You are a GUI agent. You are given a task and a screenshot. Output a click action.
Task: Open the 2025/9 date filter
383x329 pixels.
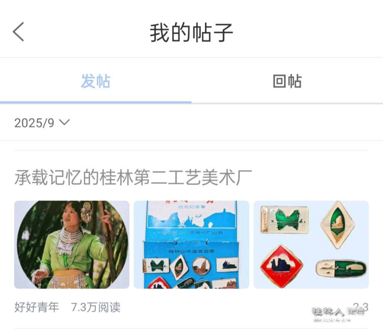42,123
